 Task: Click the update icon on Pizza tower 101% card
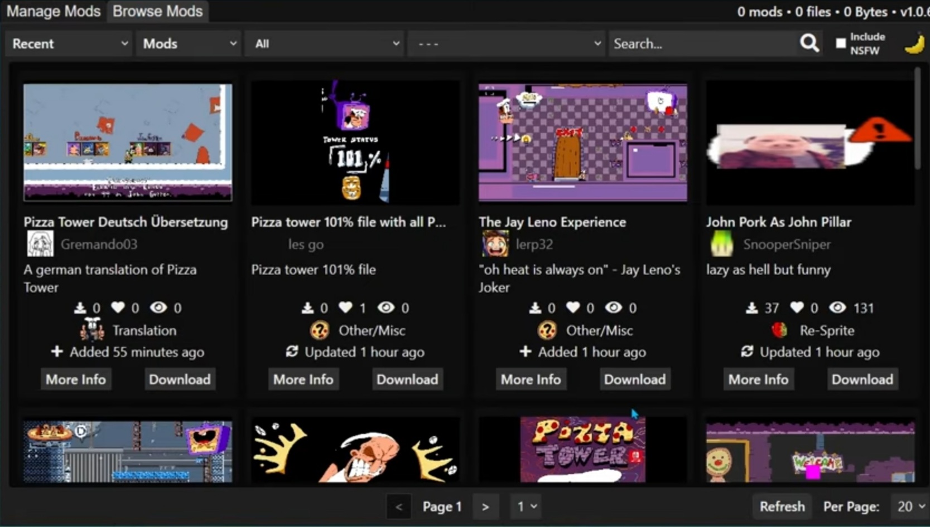292,352
